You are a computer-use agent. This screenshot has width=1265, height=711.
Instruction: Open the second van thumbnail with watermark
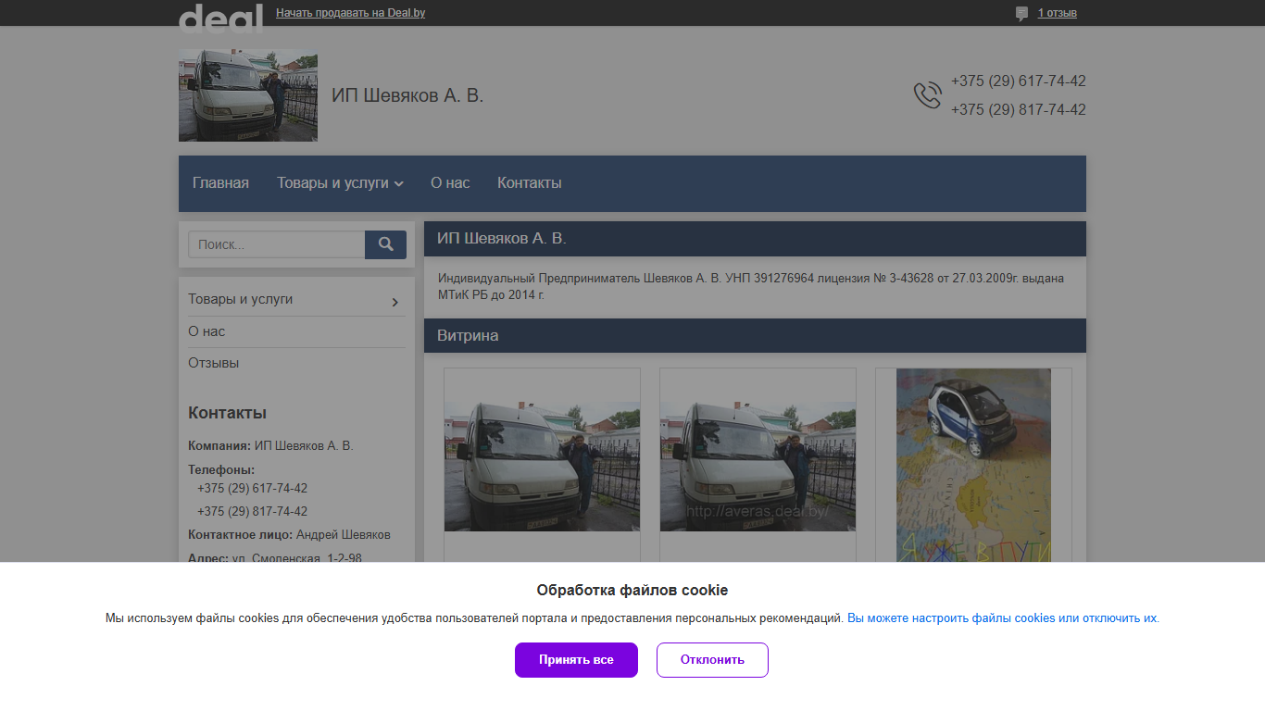click(x=758, y=467)
